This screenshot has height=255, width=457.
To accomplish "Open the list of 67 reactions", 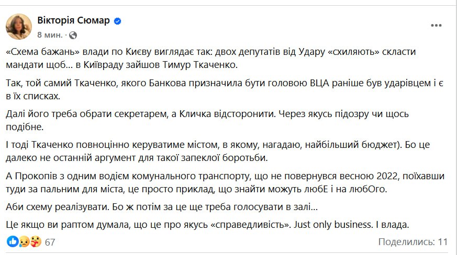I will coord(50,242).
